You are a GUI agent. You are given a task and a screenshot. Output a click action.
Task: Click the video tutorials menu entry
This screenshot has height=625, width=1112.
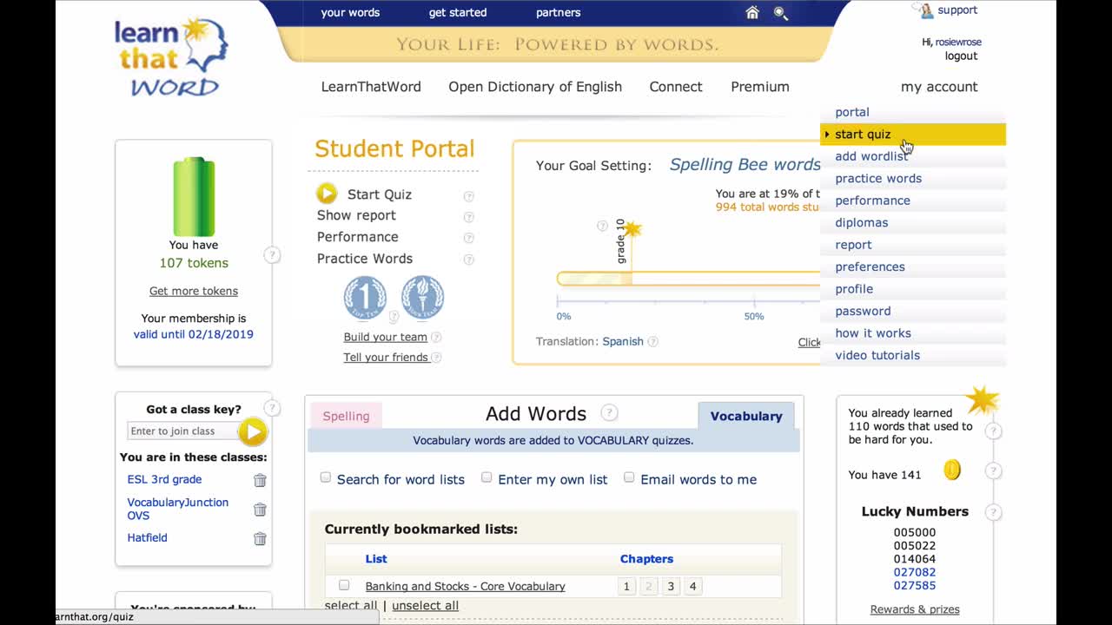click(913, 355)
